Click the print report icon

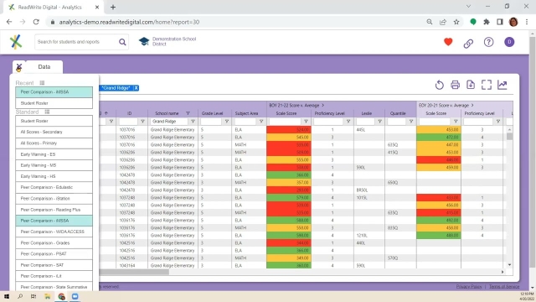(455, 85)
